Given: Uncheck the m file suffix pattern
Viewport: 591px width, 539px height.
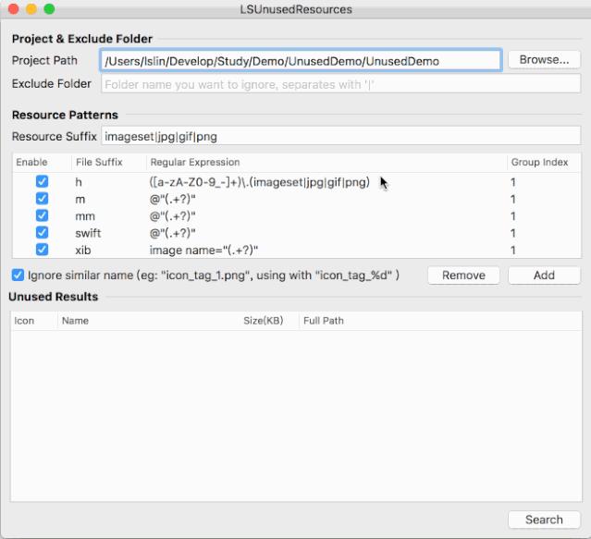Looking at the screenshot, I should pos(42,199).
